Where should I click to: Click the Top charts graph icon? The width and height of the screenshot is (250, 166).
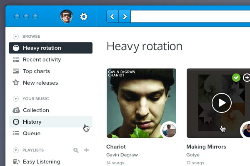click(x=16, y=71)
